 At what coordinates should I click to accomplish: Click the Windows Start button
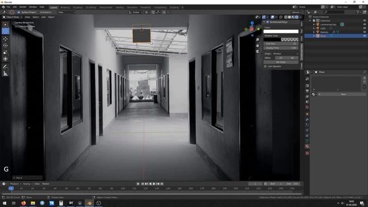(x=5, y=203)
